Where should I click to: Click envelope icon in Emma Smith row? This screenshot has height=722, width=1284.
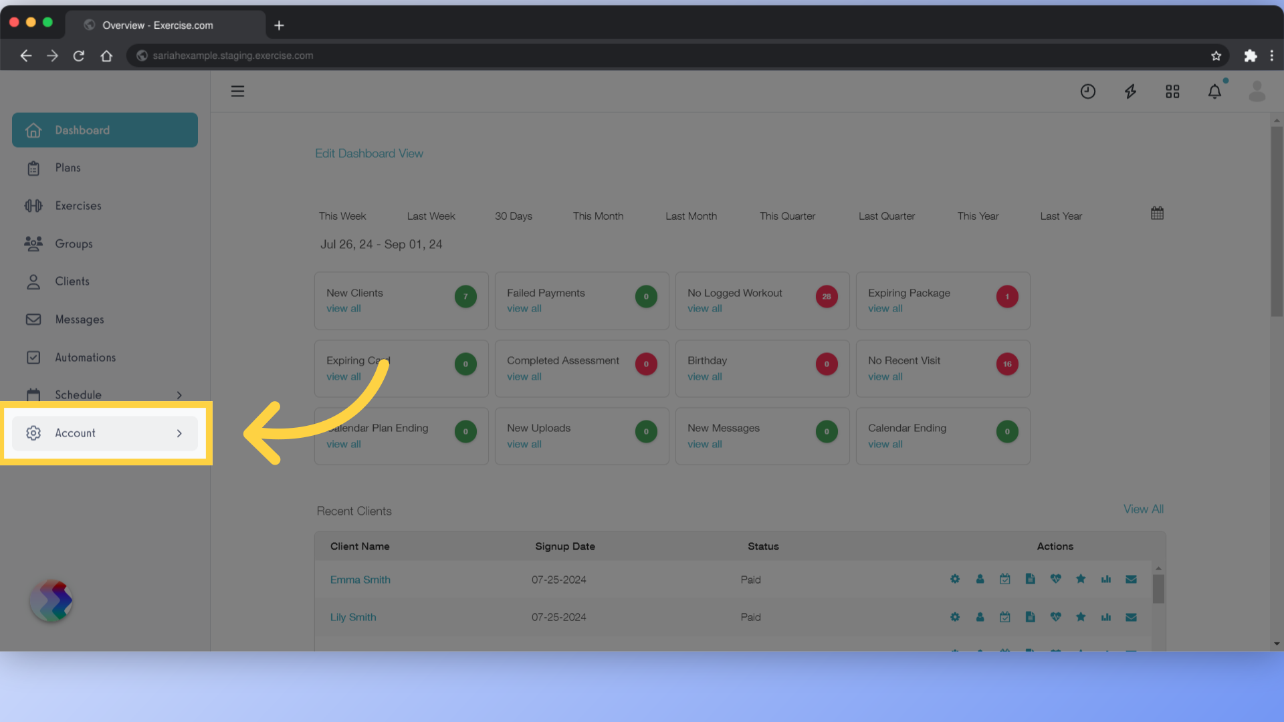pos(1132,579)
